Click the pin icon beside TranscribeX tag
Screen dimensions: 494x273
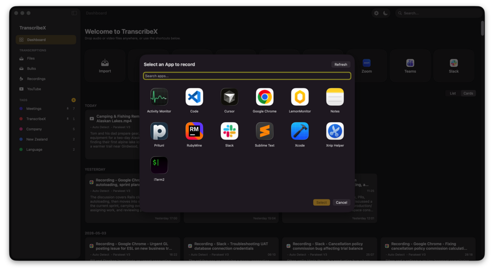pos(68,119)
